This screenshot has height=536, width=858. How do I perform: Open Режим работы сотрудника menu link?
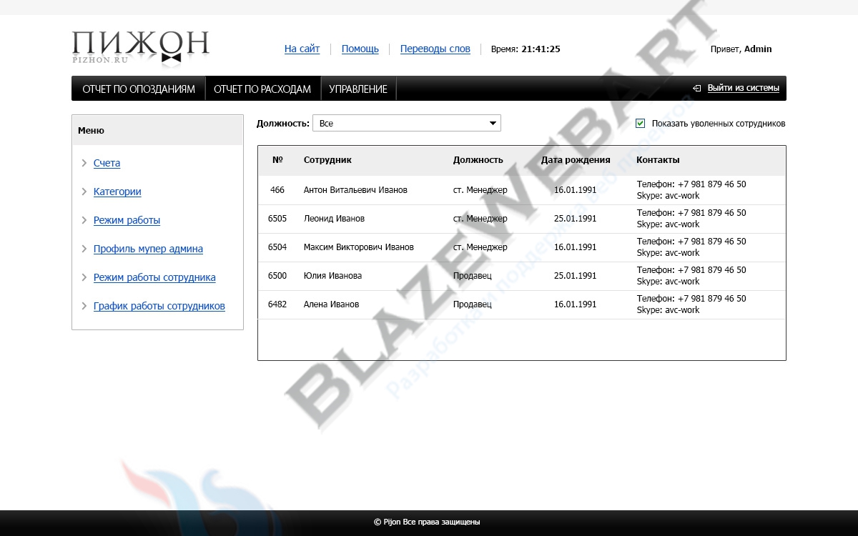tap(154, 278)
